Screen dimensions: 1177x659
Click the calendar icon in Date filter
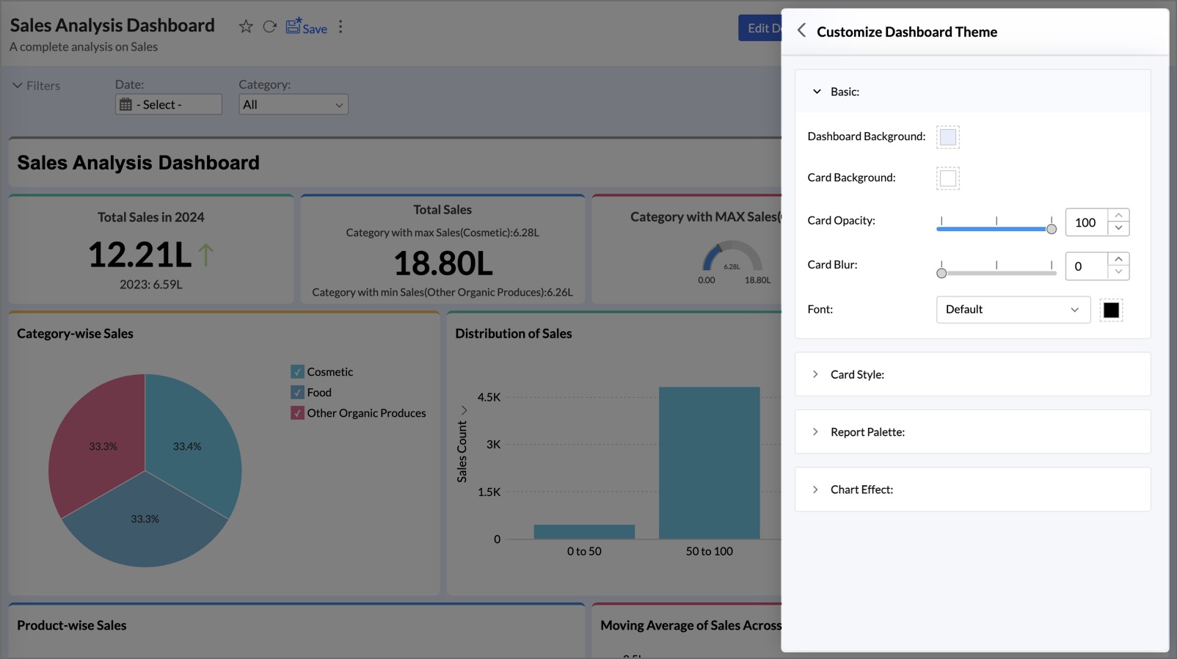[x=126, y=105]
